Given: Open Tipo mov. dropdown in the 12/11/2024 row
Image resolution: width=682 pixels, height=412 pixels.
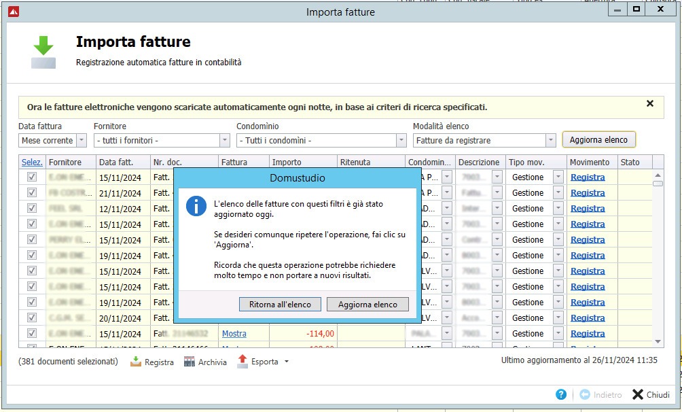Looking at the screenshot, I should [x=558, y=208].
